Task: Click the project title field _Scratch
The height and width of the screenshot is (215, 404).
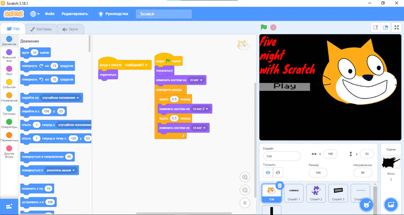Action: tap(163, 14)
